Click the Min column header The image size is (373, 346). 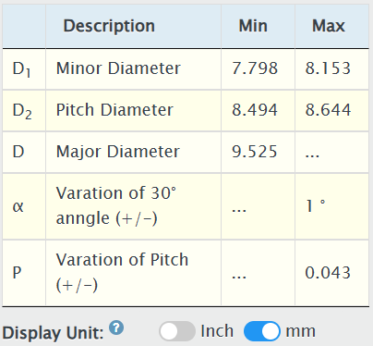click(x=253, y=26)
